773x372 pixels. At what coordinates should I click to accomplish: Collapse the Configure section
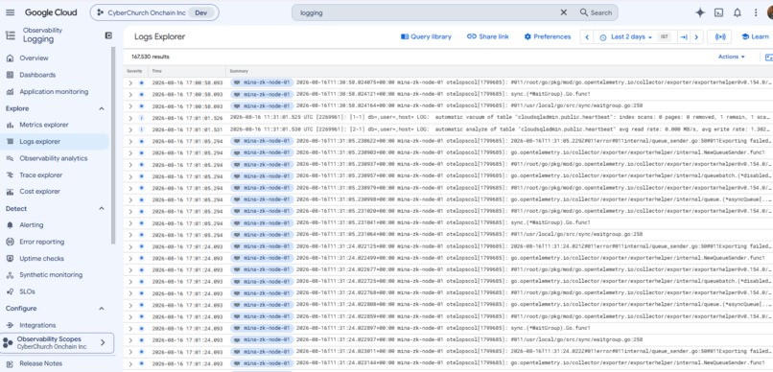[102, 309]
